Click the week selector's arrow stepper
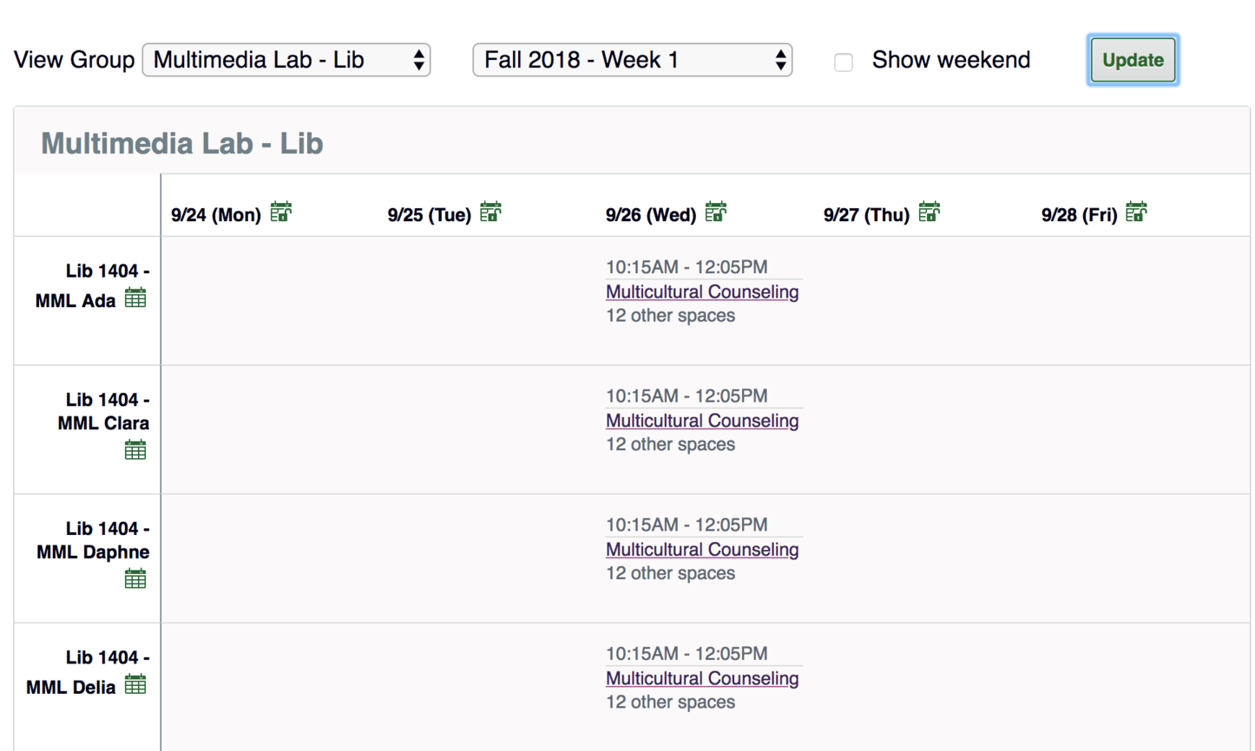The width and height of the screenshot is (1255, 751). (x=779, y=60)
